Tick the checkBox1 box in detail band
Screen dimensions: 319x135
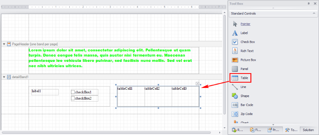pos(73,92)
